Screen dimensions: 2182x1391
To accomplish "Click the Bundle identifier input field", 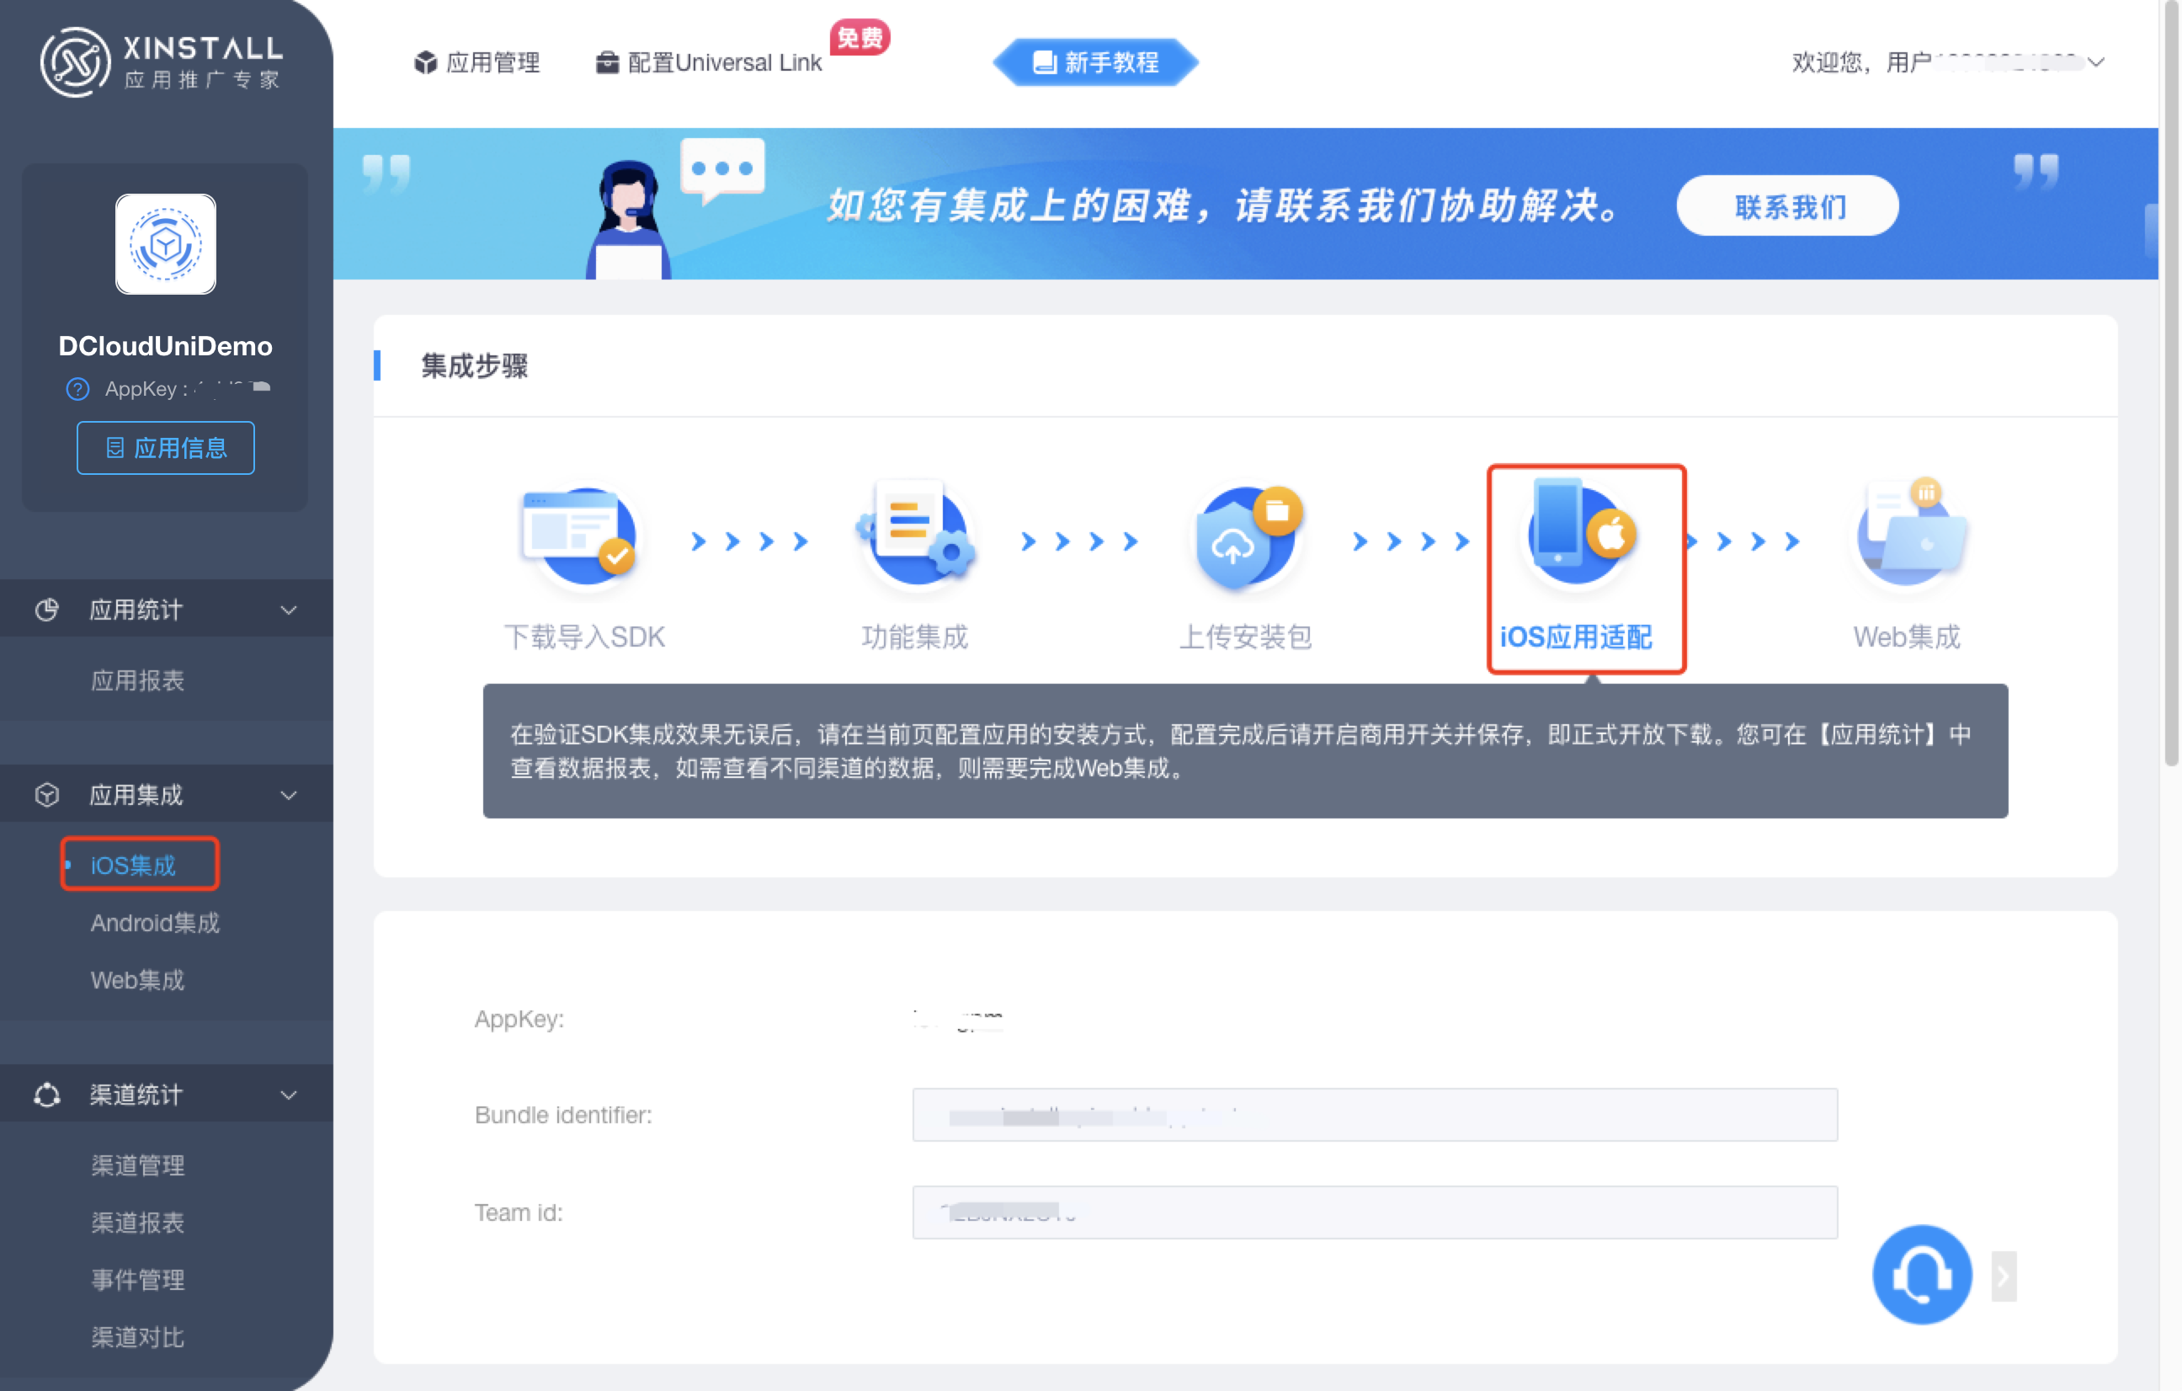I will pos(1374,1115).
